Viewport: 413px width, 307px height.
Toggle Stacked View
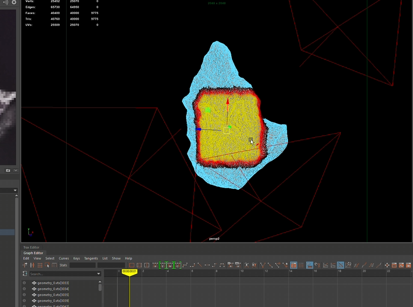point(333,265)
